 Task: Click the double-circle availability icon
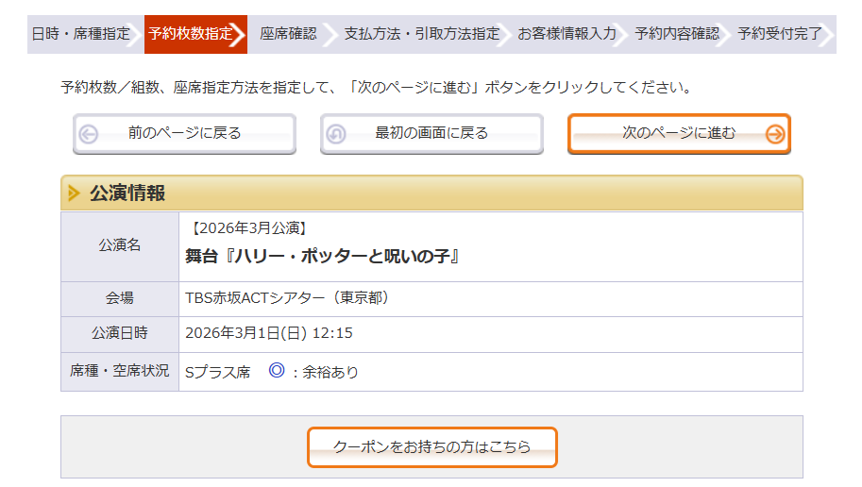277,371
